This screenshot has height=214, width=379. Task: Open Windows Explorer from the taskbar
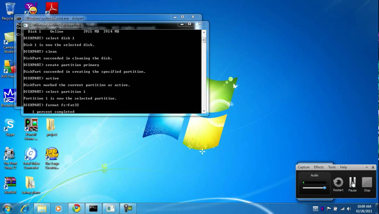coord(42,208)
